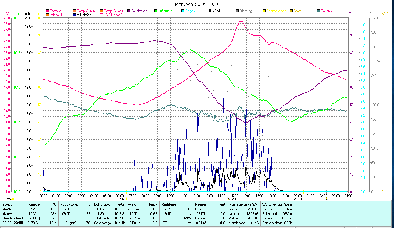Click the Luftdruck column header in table
The height and width of the screenshot is (228, 394).
[102, 204]
